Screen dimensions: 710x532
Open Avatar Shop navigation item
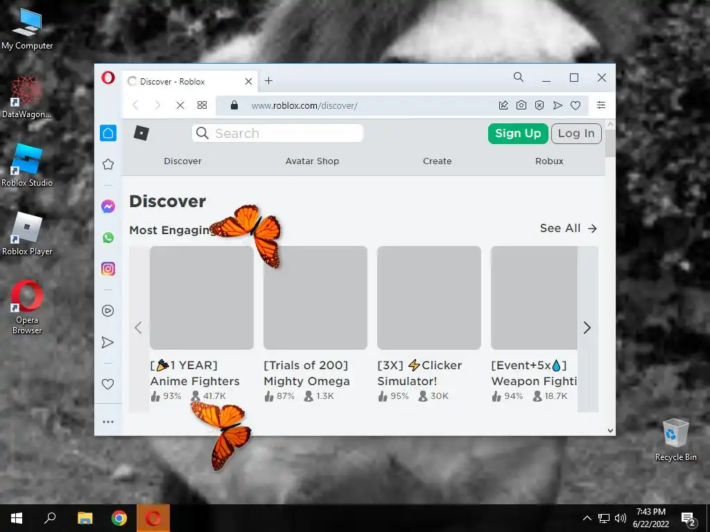coord(312,161)
